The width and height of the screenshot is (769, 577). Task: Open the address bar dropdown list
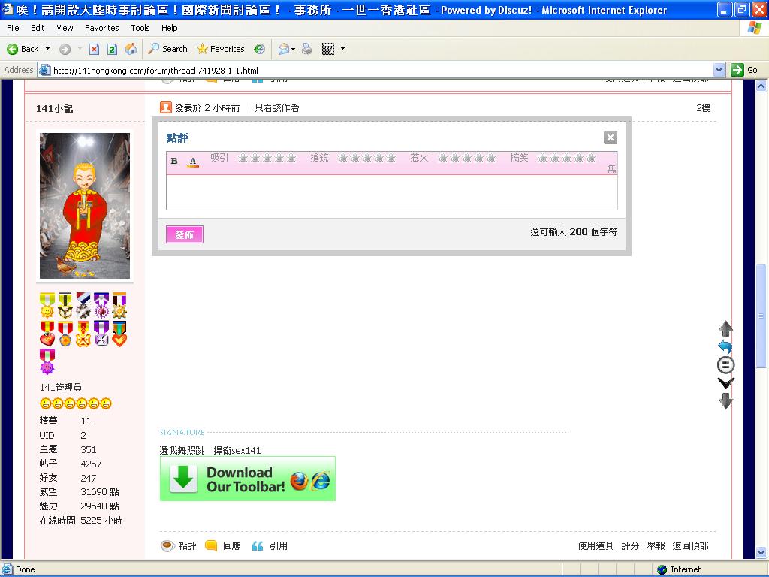coord(719,70)
